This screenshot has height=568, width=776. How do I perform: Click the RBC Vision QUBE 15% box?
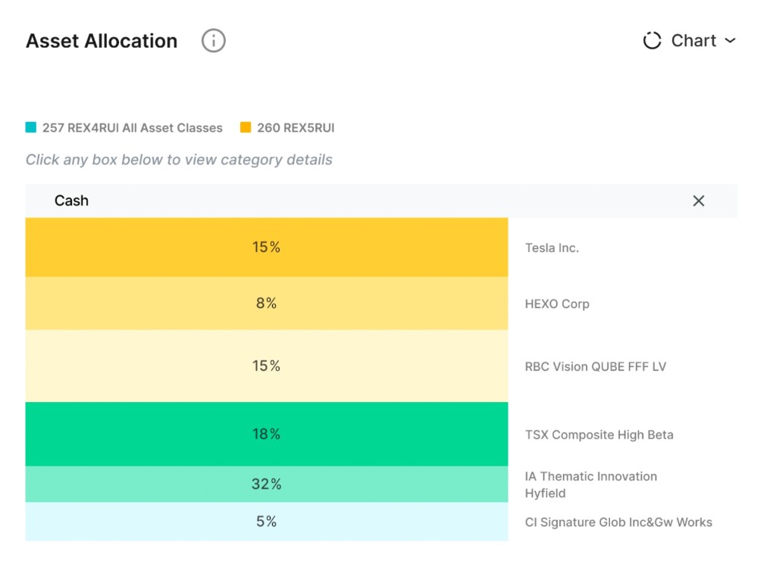pyautogui.click(x=267, y=366)
